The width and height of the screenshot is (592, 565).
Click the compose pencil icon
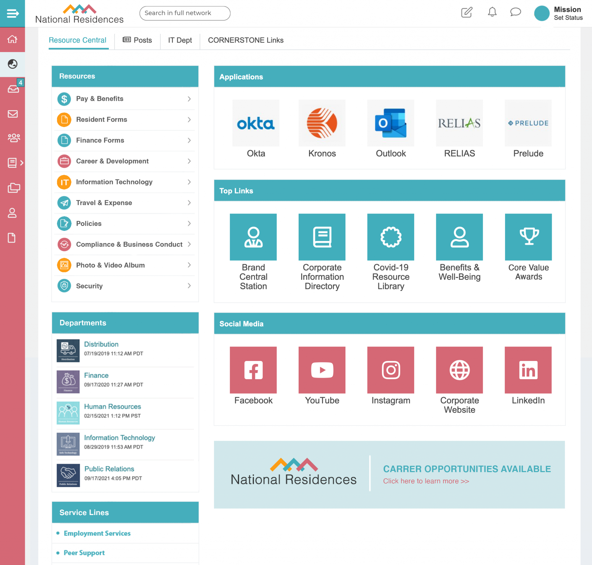click(x=467, y=12)
